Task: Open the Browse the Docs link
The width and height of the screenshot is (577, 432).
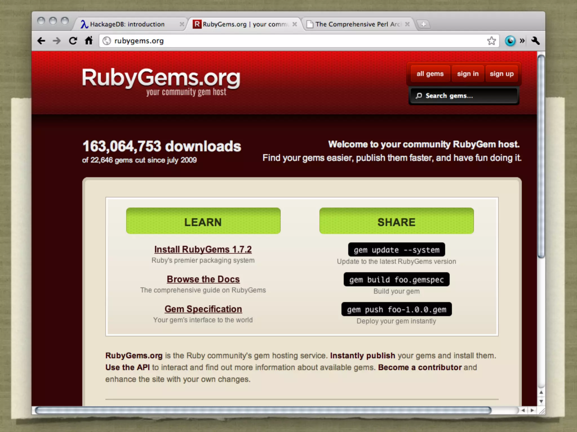Action: [203, 279]
